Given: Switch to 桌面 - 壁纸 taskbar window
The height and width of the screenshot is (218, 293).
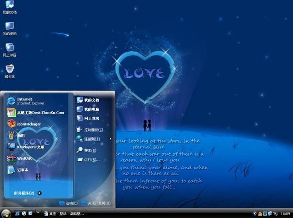Looking at the screenshot, I should pyautogui.click(x=63, y=214).
